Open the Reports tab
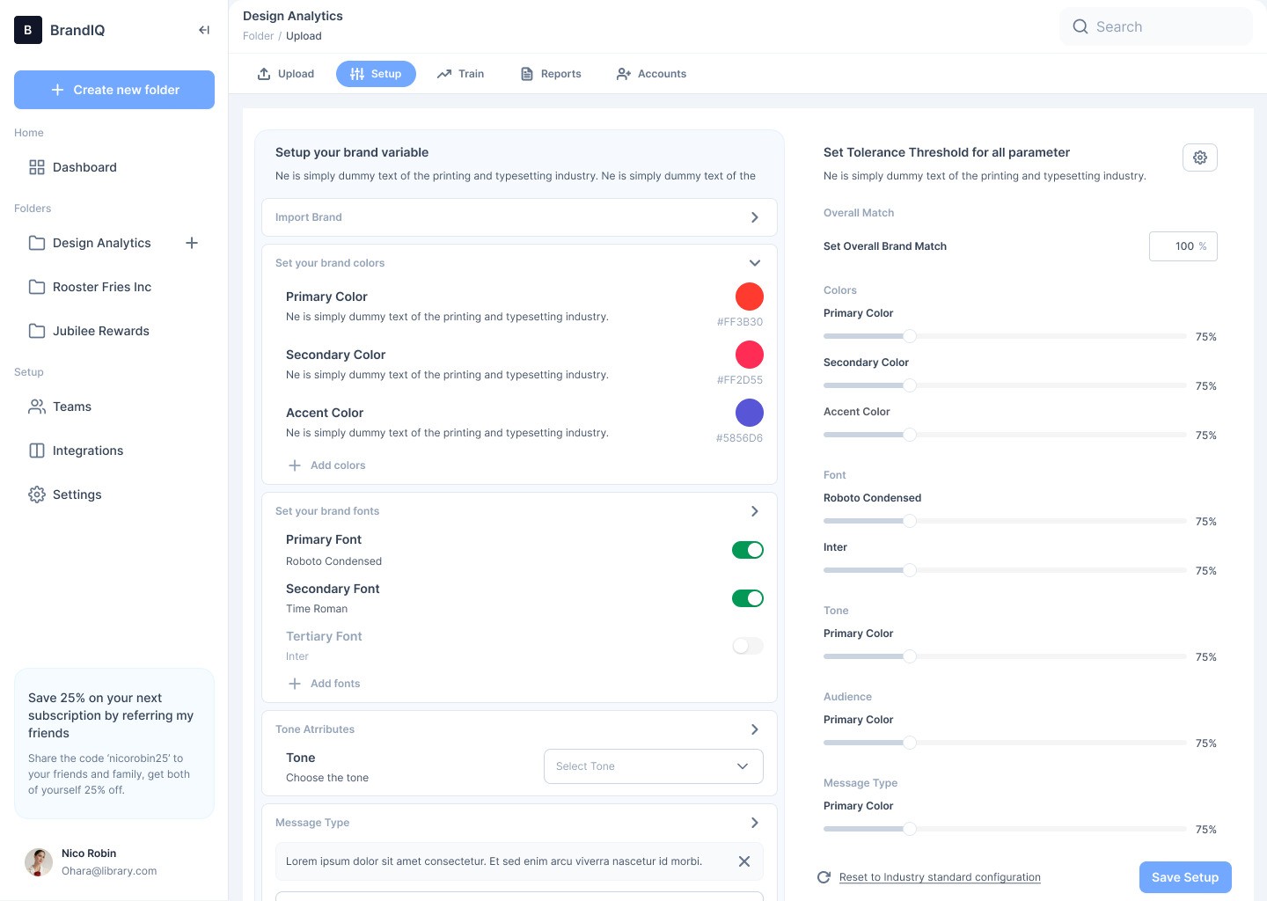1267x901 pixels. pos(551,74)
